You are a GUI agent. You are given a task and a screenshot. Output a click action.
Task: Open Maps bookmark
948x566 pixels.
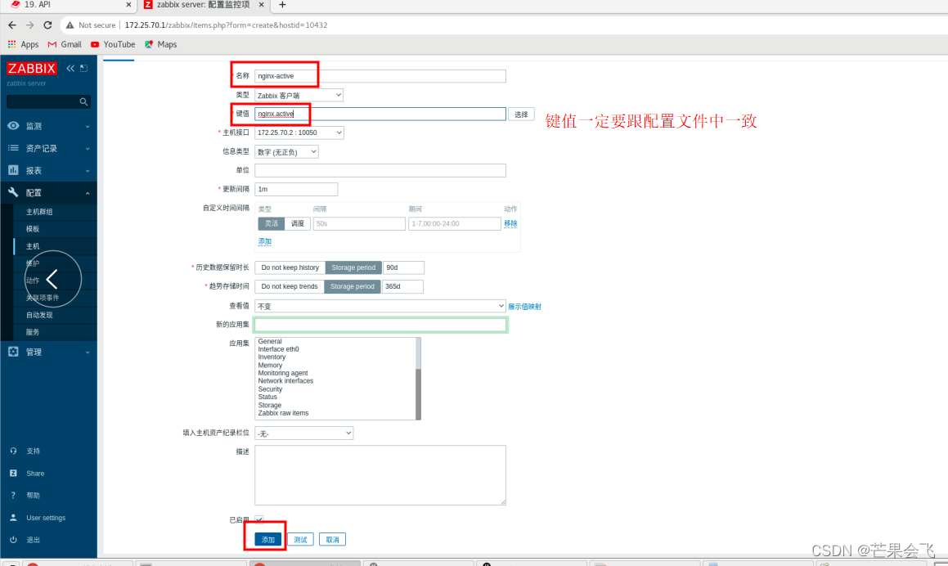click(x=161, y=44)
